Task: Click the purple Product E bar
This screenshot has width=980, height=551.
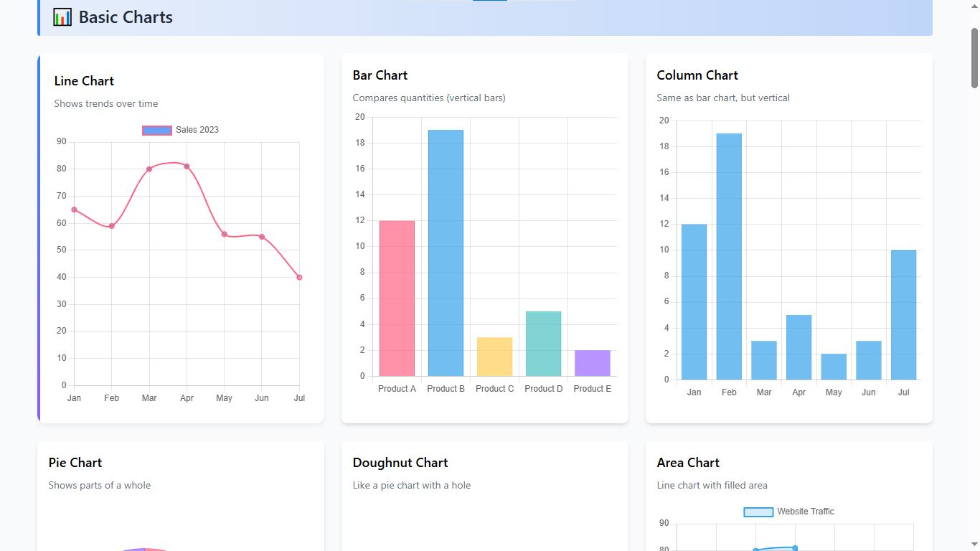Action: coord(592,363)
